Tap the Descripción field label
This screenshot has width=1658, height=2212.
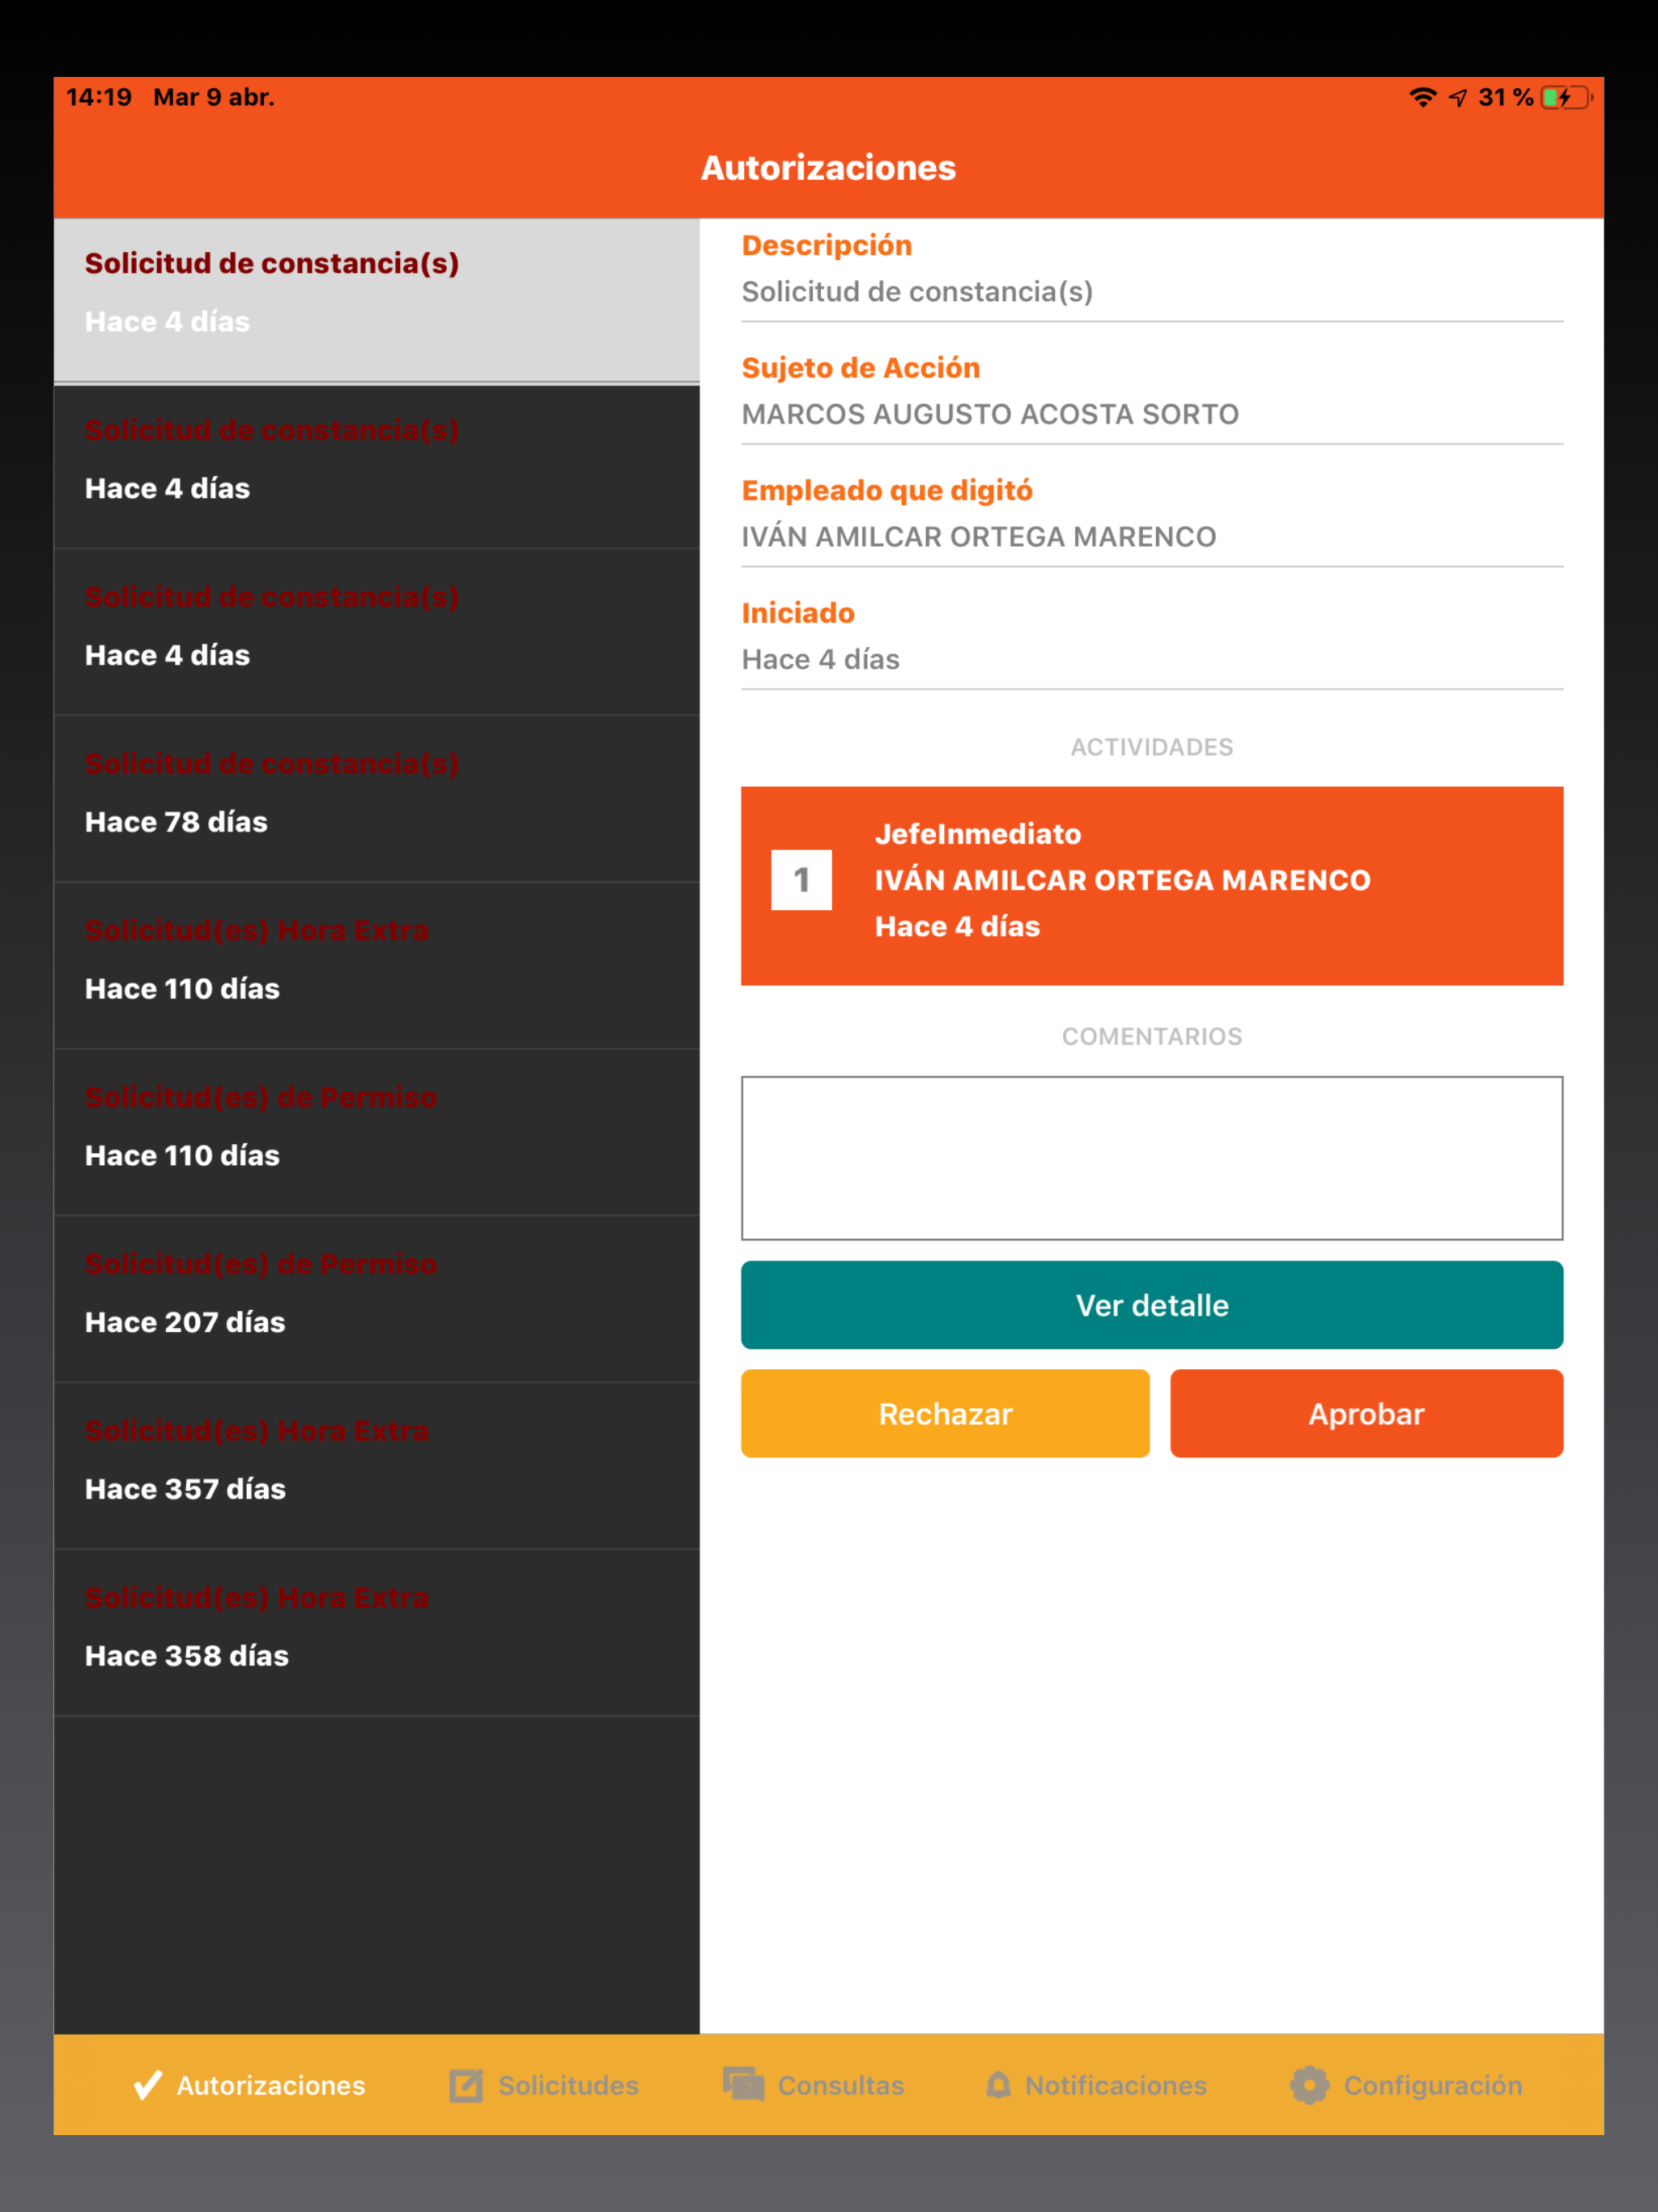827,245
